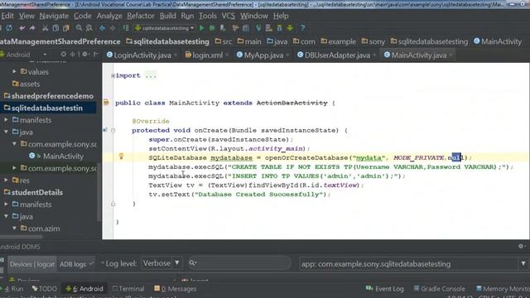530x298 pixels.
Task: Collapse the com.azim package
Action: 14,228
